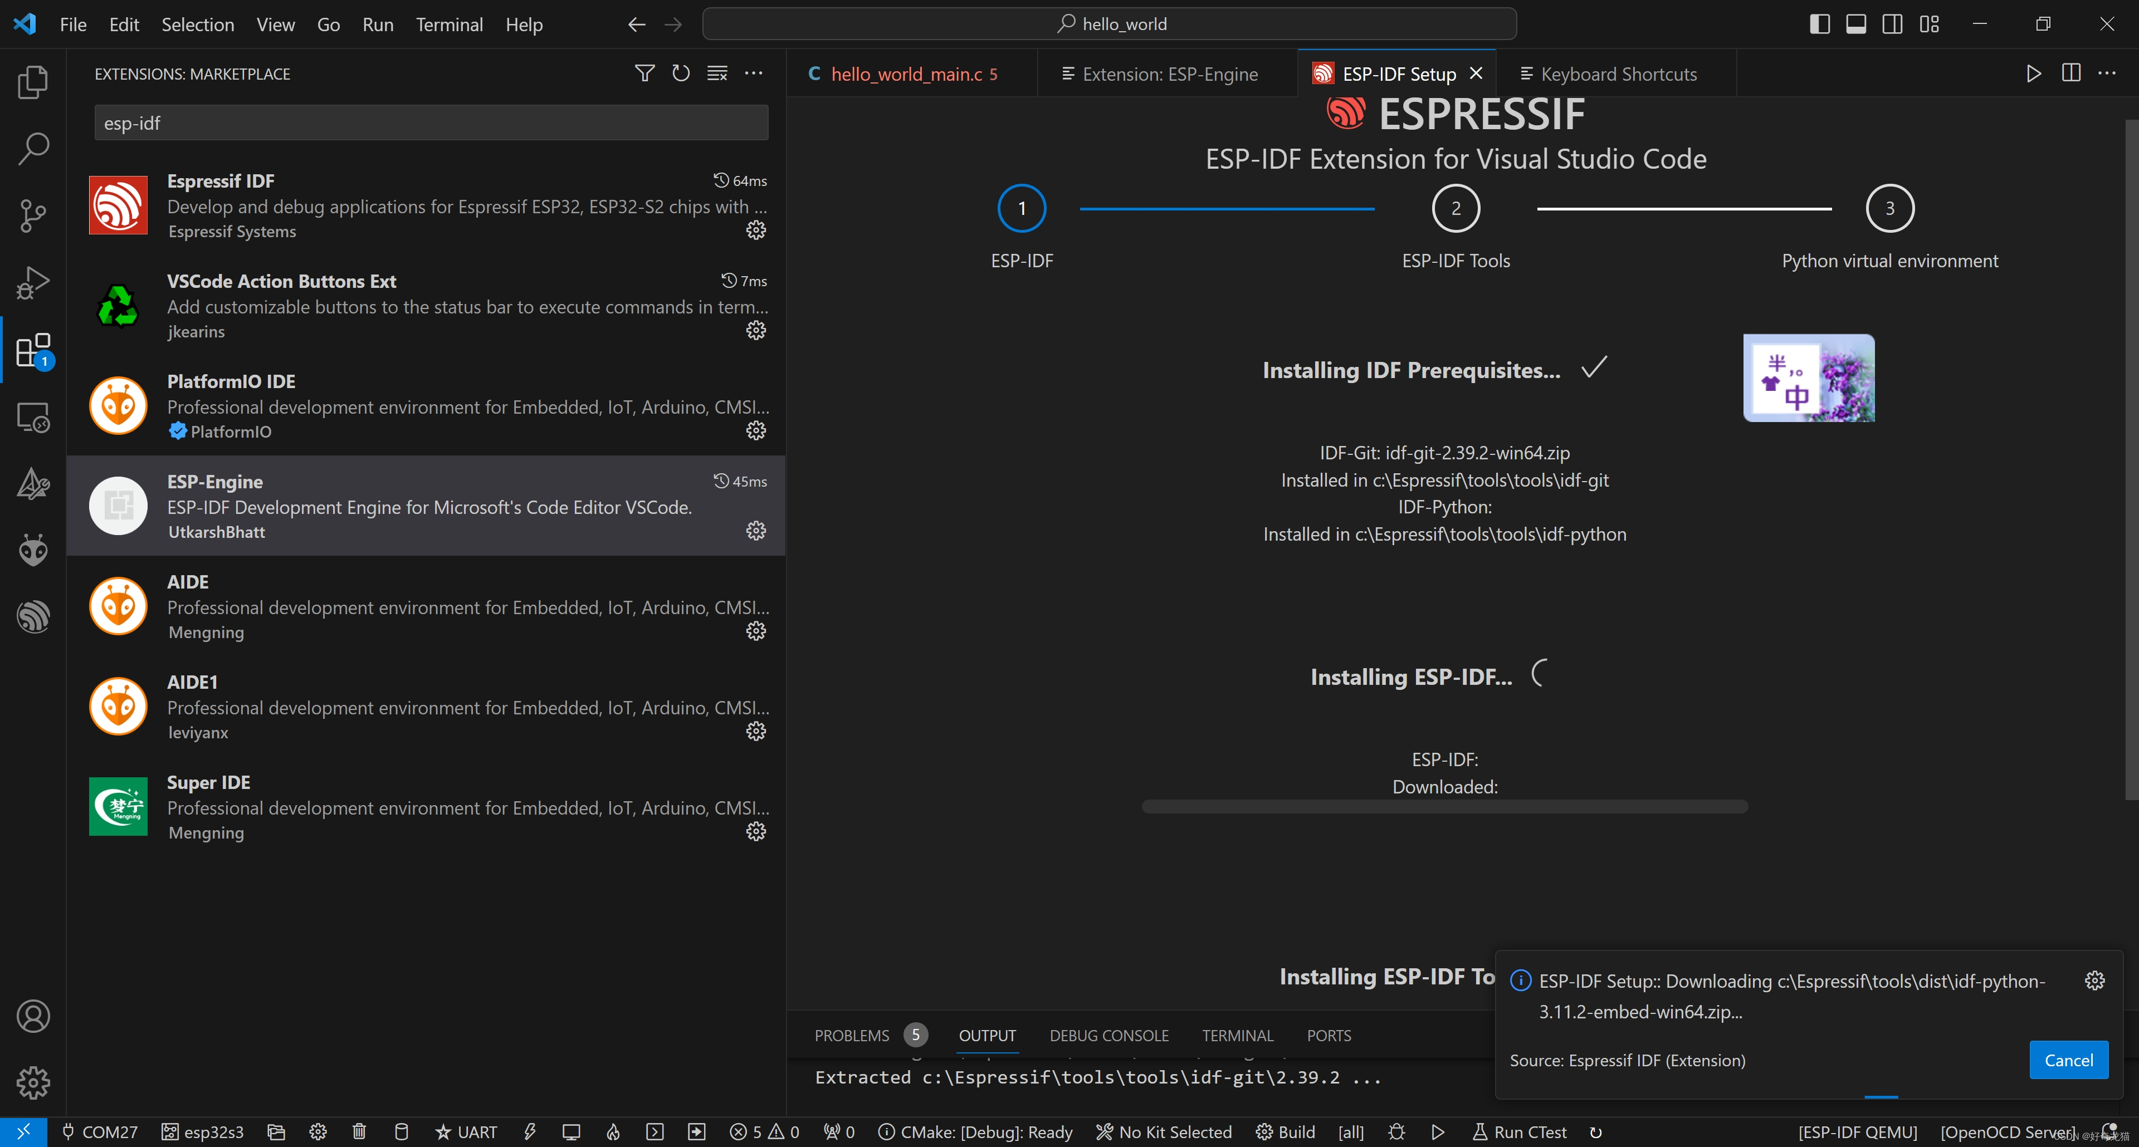2139x1147 pixels.
Task: Click the esp-idf extension search box
Action: click(x=431, y=123)
